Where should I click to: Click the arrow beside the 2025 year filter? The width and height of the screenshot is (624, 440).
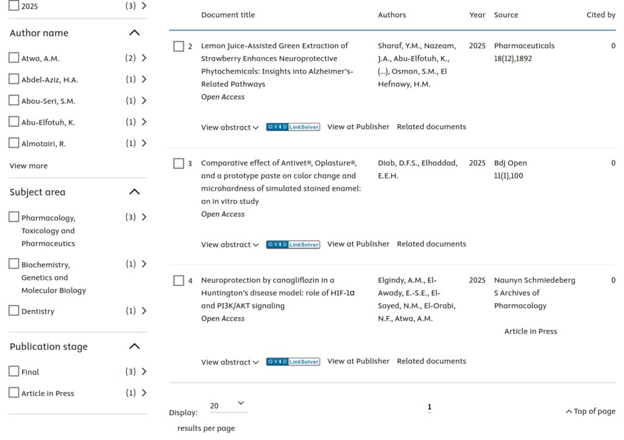pyautogui.click(x=144, y=5)
